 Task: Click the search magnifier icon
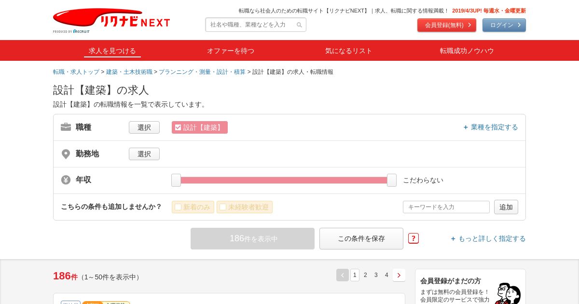(x=299, y=25)
